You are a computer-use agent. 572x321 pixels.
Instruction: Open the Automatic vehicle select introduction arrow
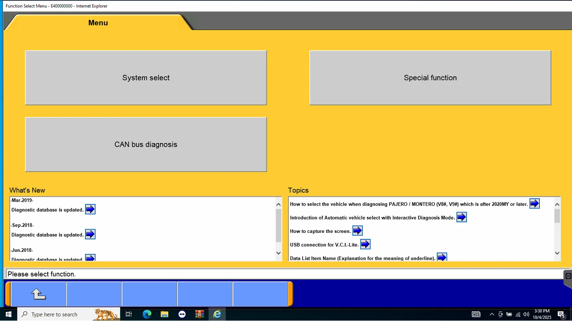(x=461, y=217)
